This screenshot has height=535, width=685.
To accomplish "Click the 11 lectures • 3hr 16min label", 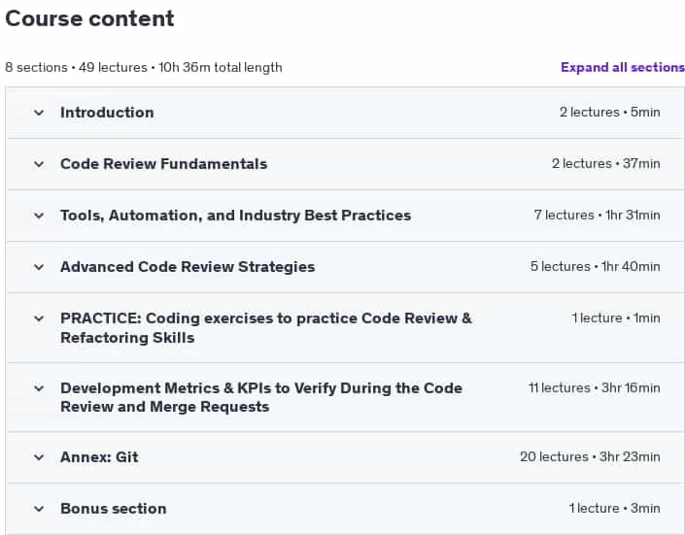I will click(594, 387).
